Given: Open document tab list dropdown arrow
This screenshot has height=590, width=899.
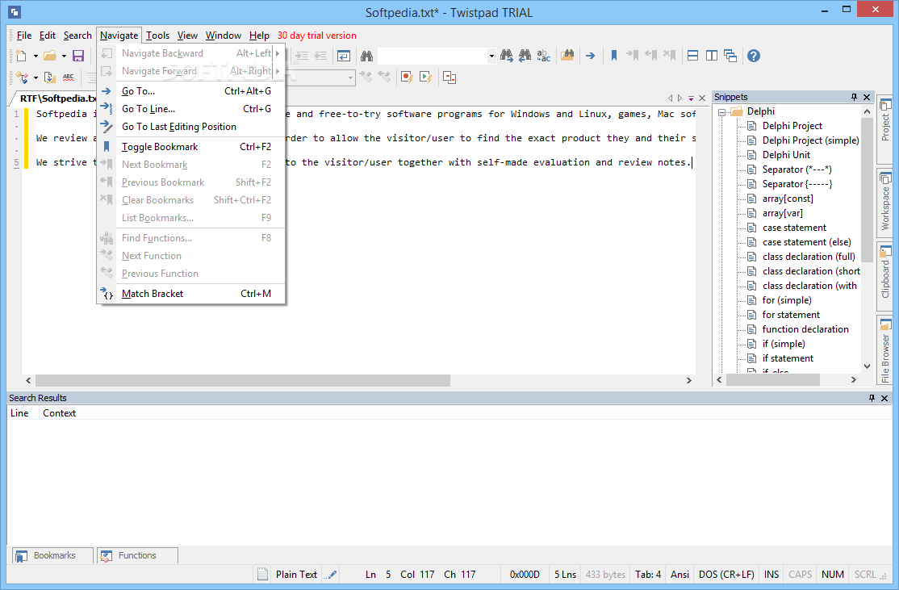Looking at the screenshot, I should [692, 98].
